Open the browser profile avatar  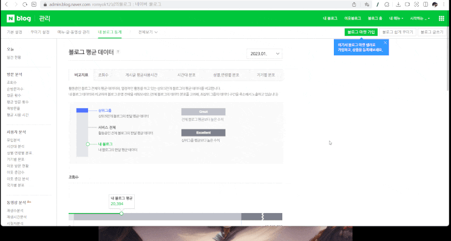[x=435, y=4]
